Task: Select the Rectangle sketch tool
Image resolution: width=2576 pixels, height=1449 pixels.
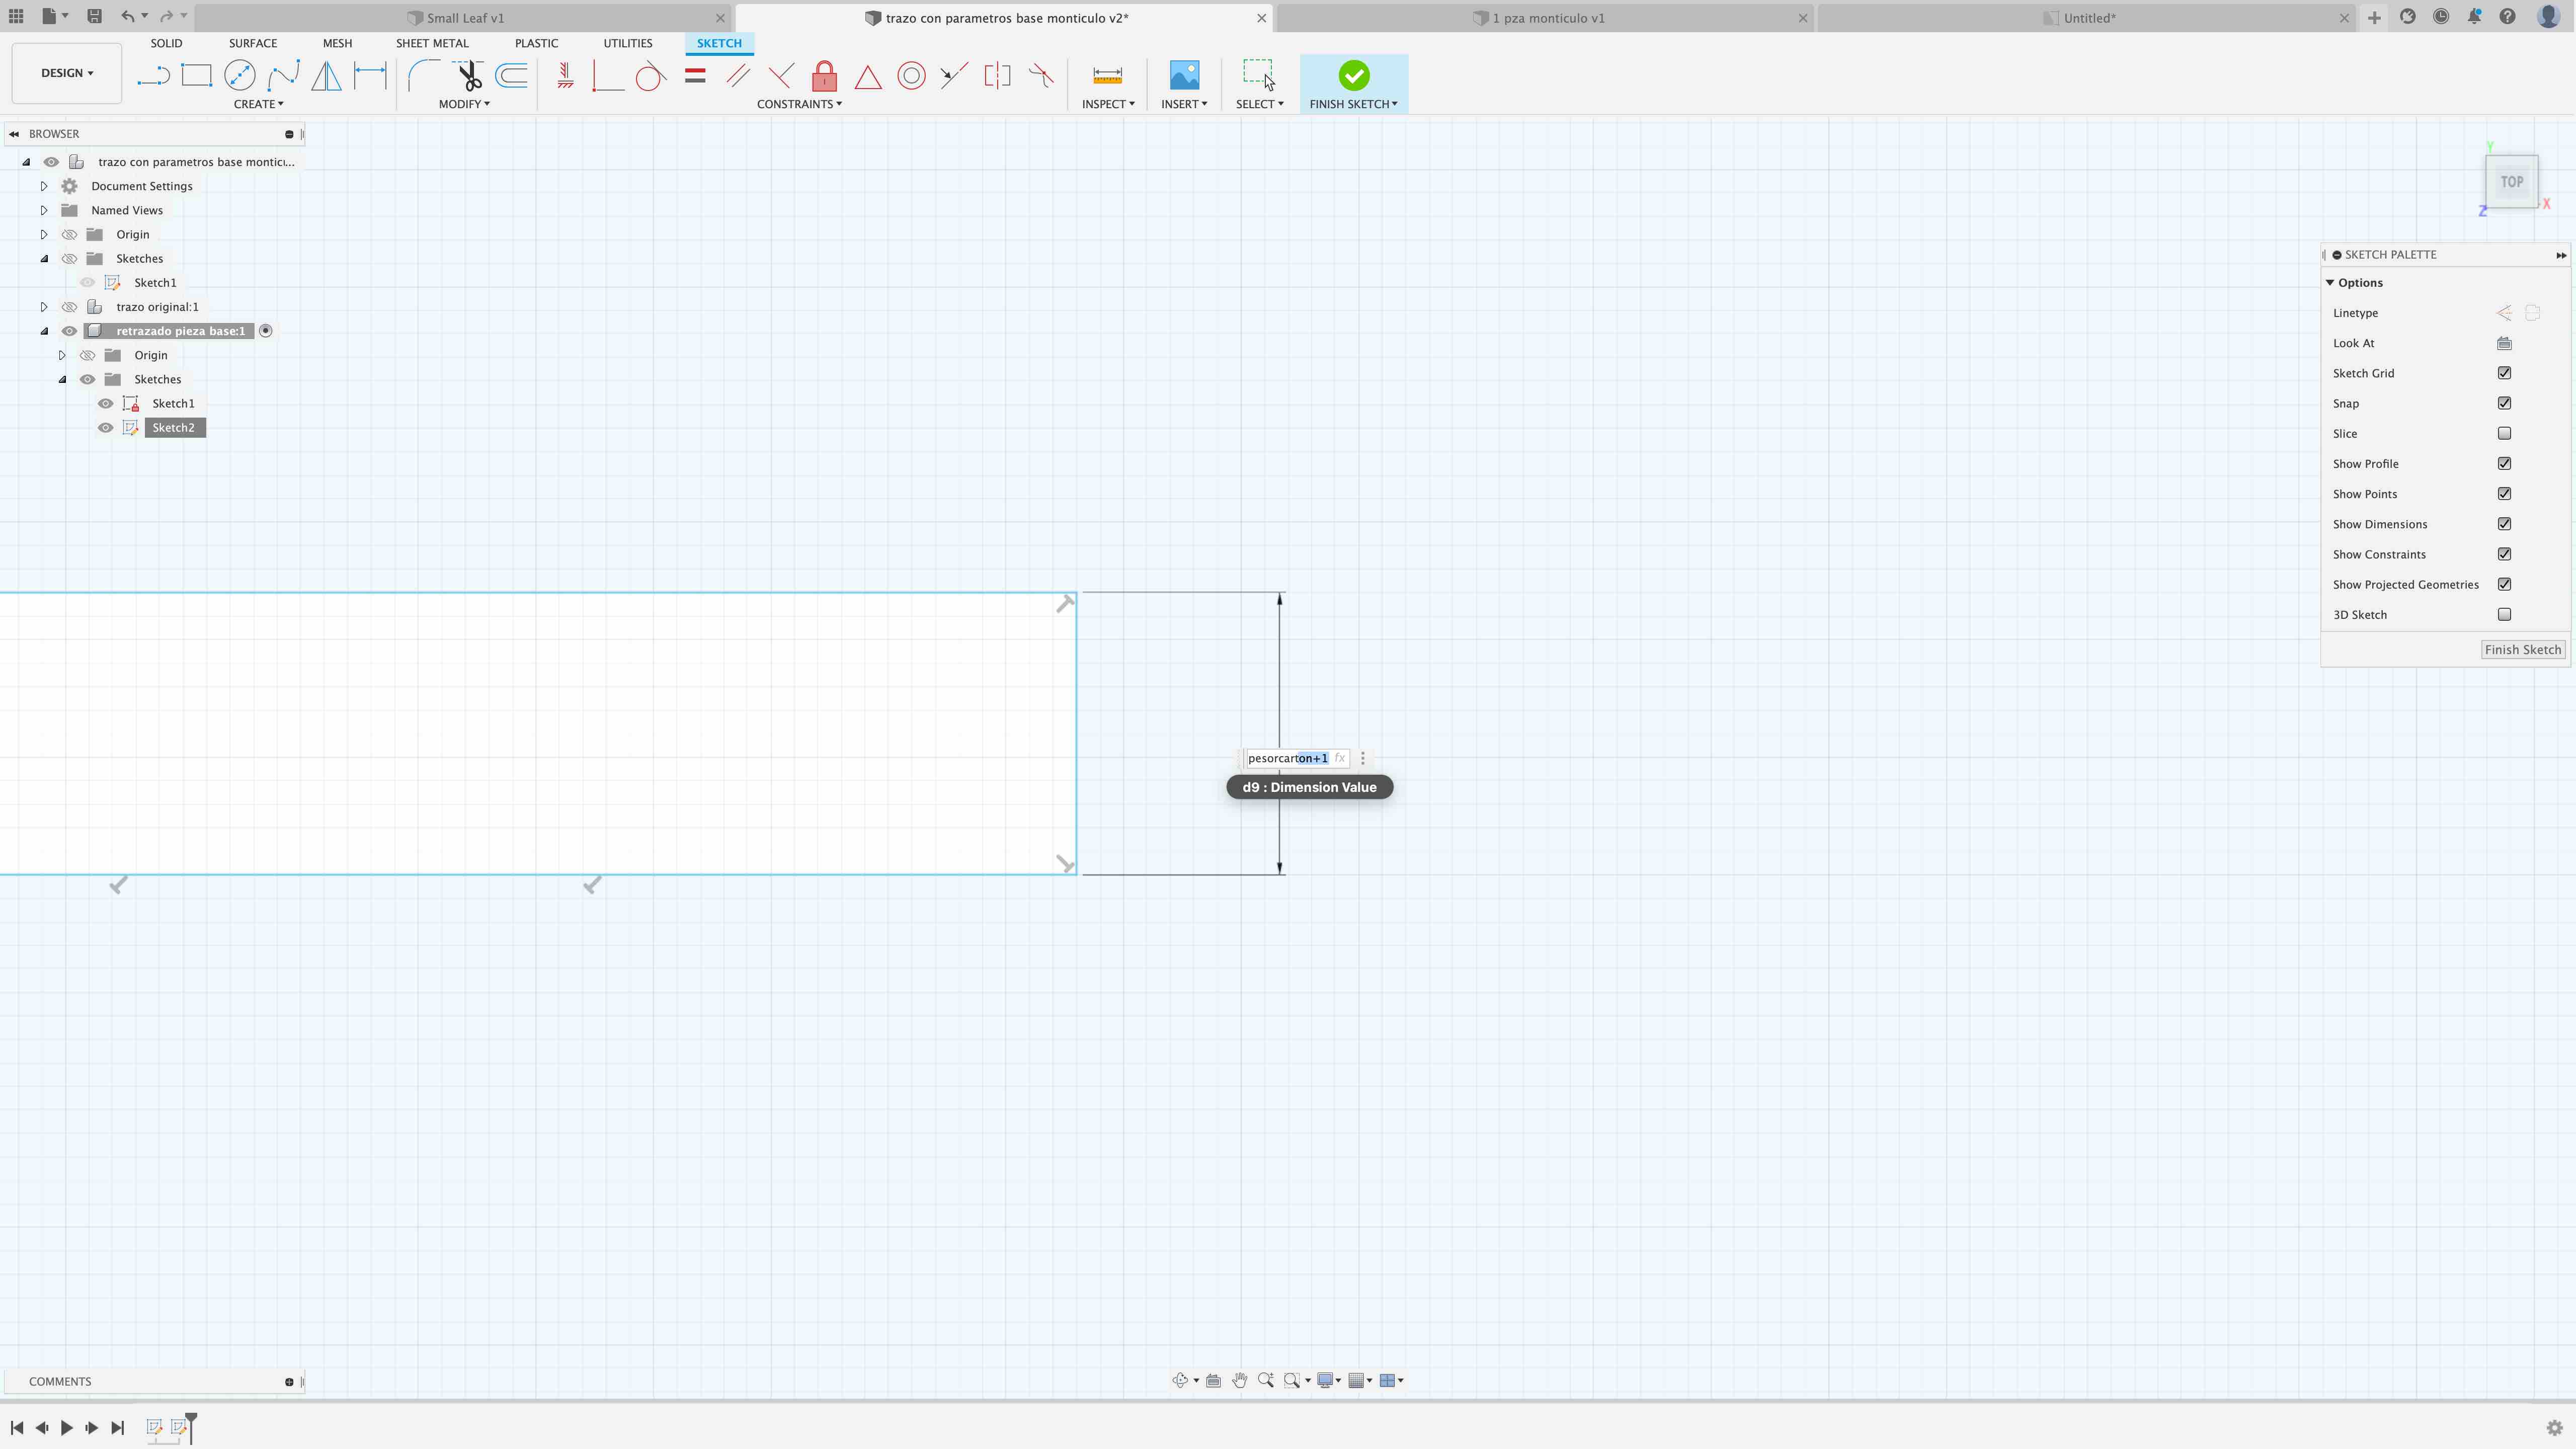Action: point(196,75)
